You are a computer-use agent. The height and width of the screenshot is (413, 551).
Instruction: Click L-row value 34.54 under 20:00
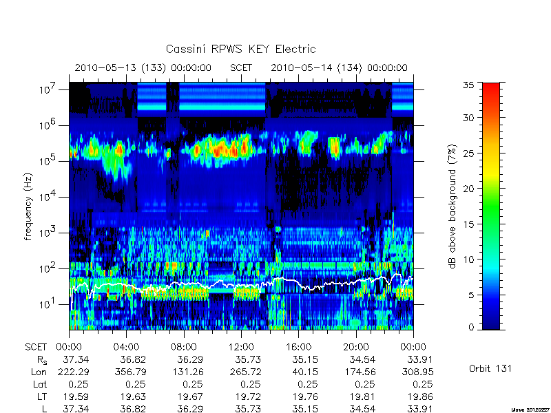pyautogui.click(x=362, y=409)
